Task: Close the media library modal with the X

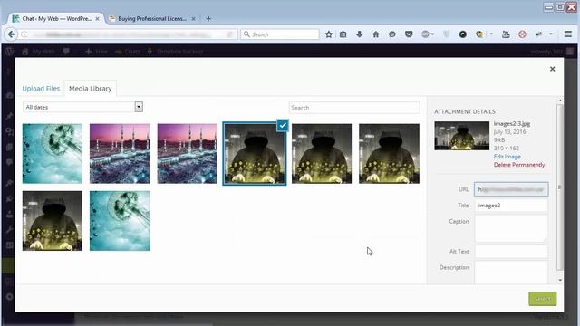Action: (x=552, y=69)
